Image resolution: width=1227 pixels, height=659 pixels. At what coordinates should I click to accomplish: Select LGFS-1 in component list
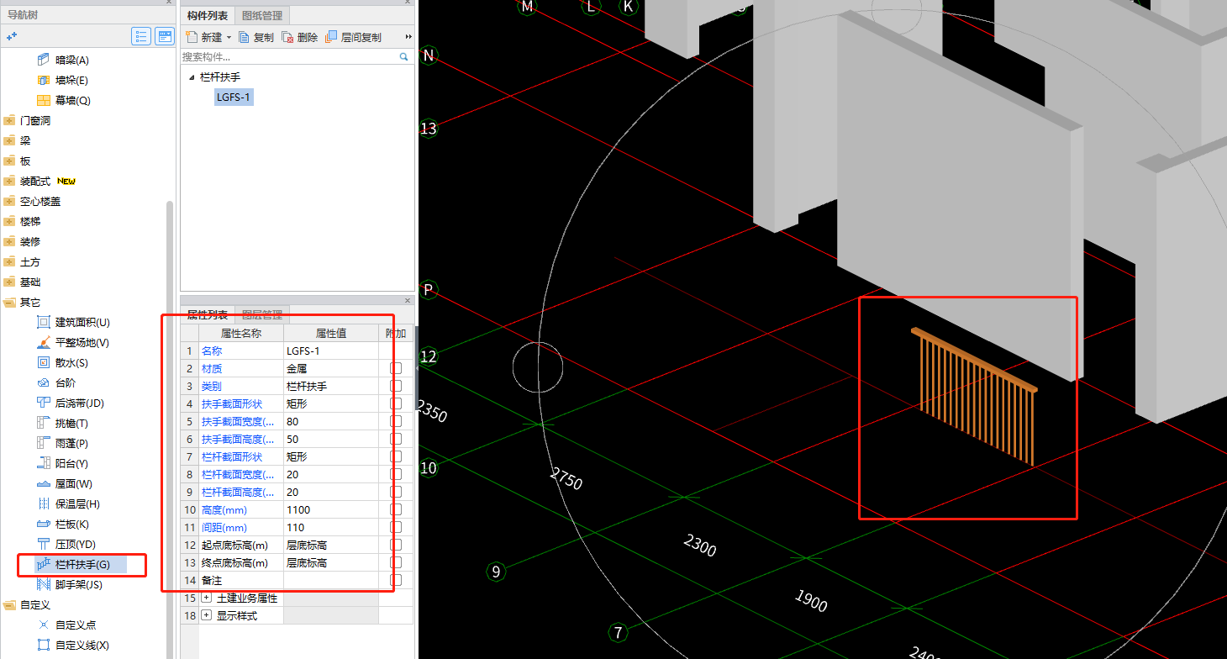(x=234, y=97)
